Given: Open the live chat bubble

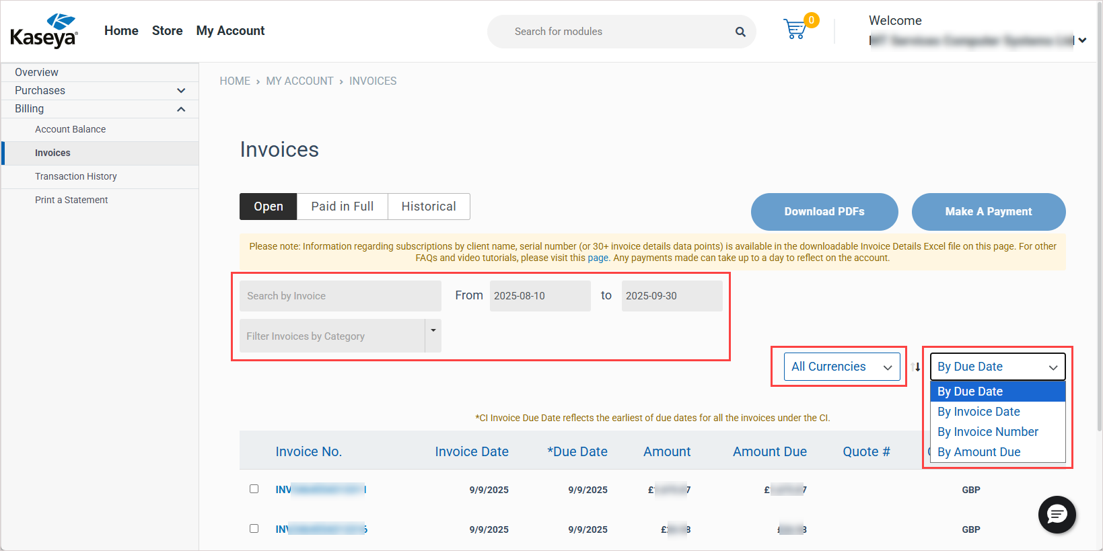Looking at the screenshot, I should [1057, 515].
